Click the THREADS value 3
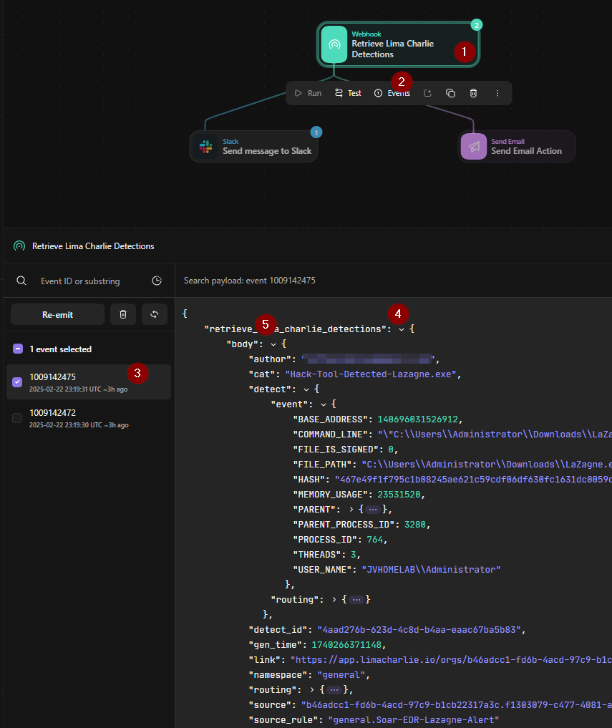The width and height of the screenshot is (612, 728). (353, 555)
